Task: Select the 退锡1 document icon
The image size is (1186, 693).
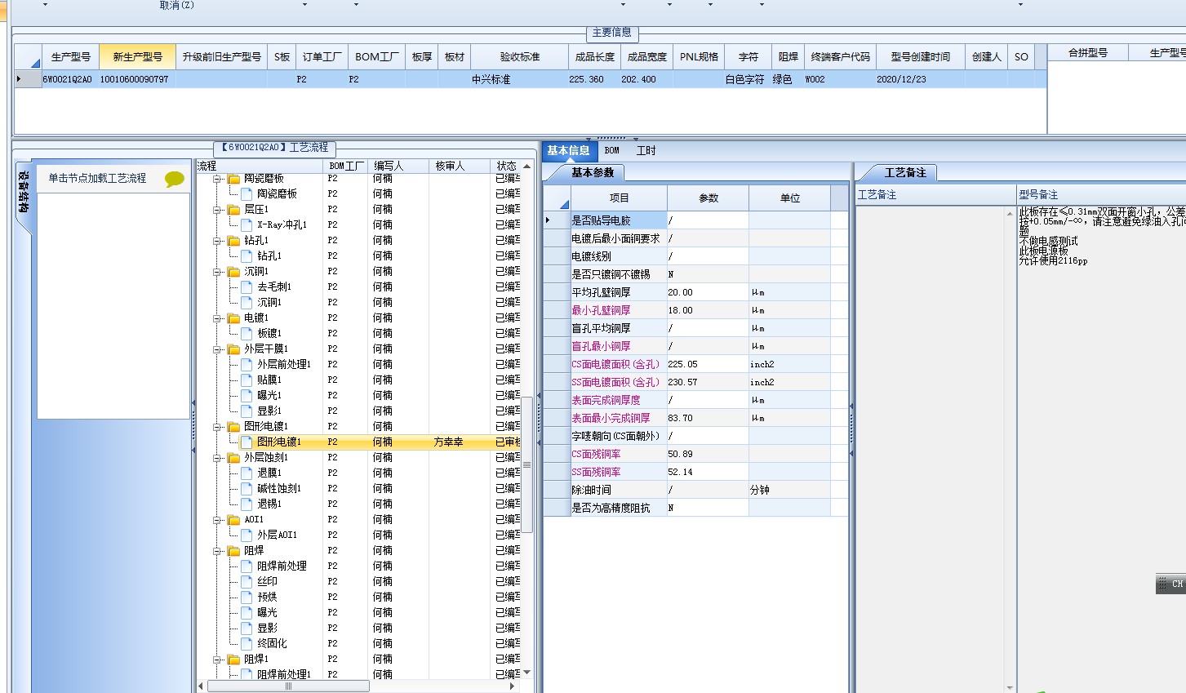Action: coord(247,504)
